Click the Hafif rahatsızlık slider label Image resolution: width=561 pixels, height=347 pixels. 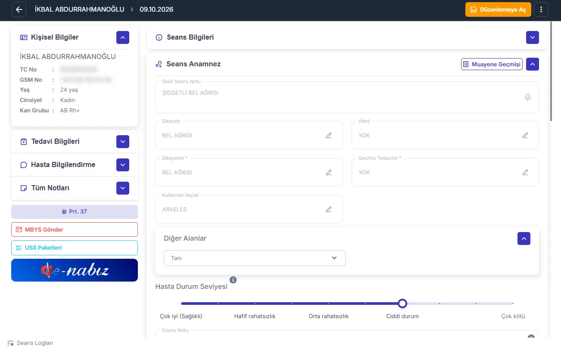pyautogui.click(x=255, y=316)
